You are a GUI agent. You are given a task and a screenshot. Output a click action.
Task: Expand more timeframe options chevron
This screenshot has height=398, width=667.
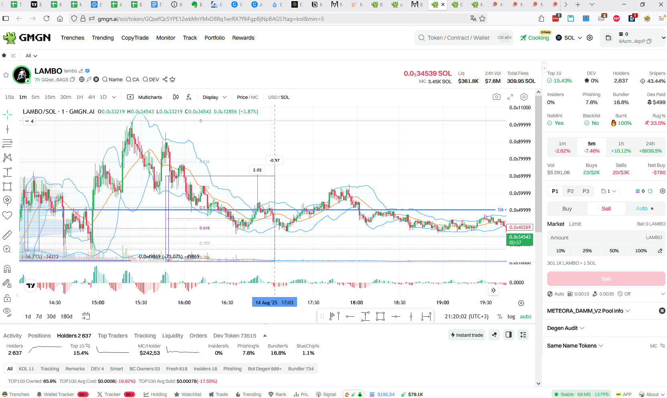[114, 97]
